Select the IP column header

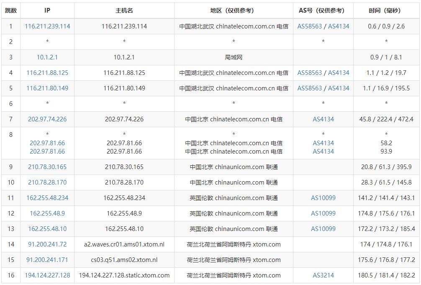[47, 10]
